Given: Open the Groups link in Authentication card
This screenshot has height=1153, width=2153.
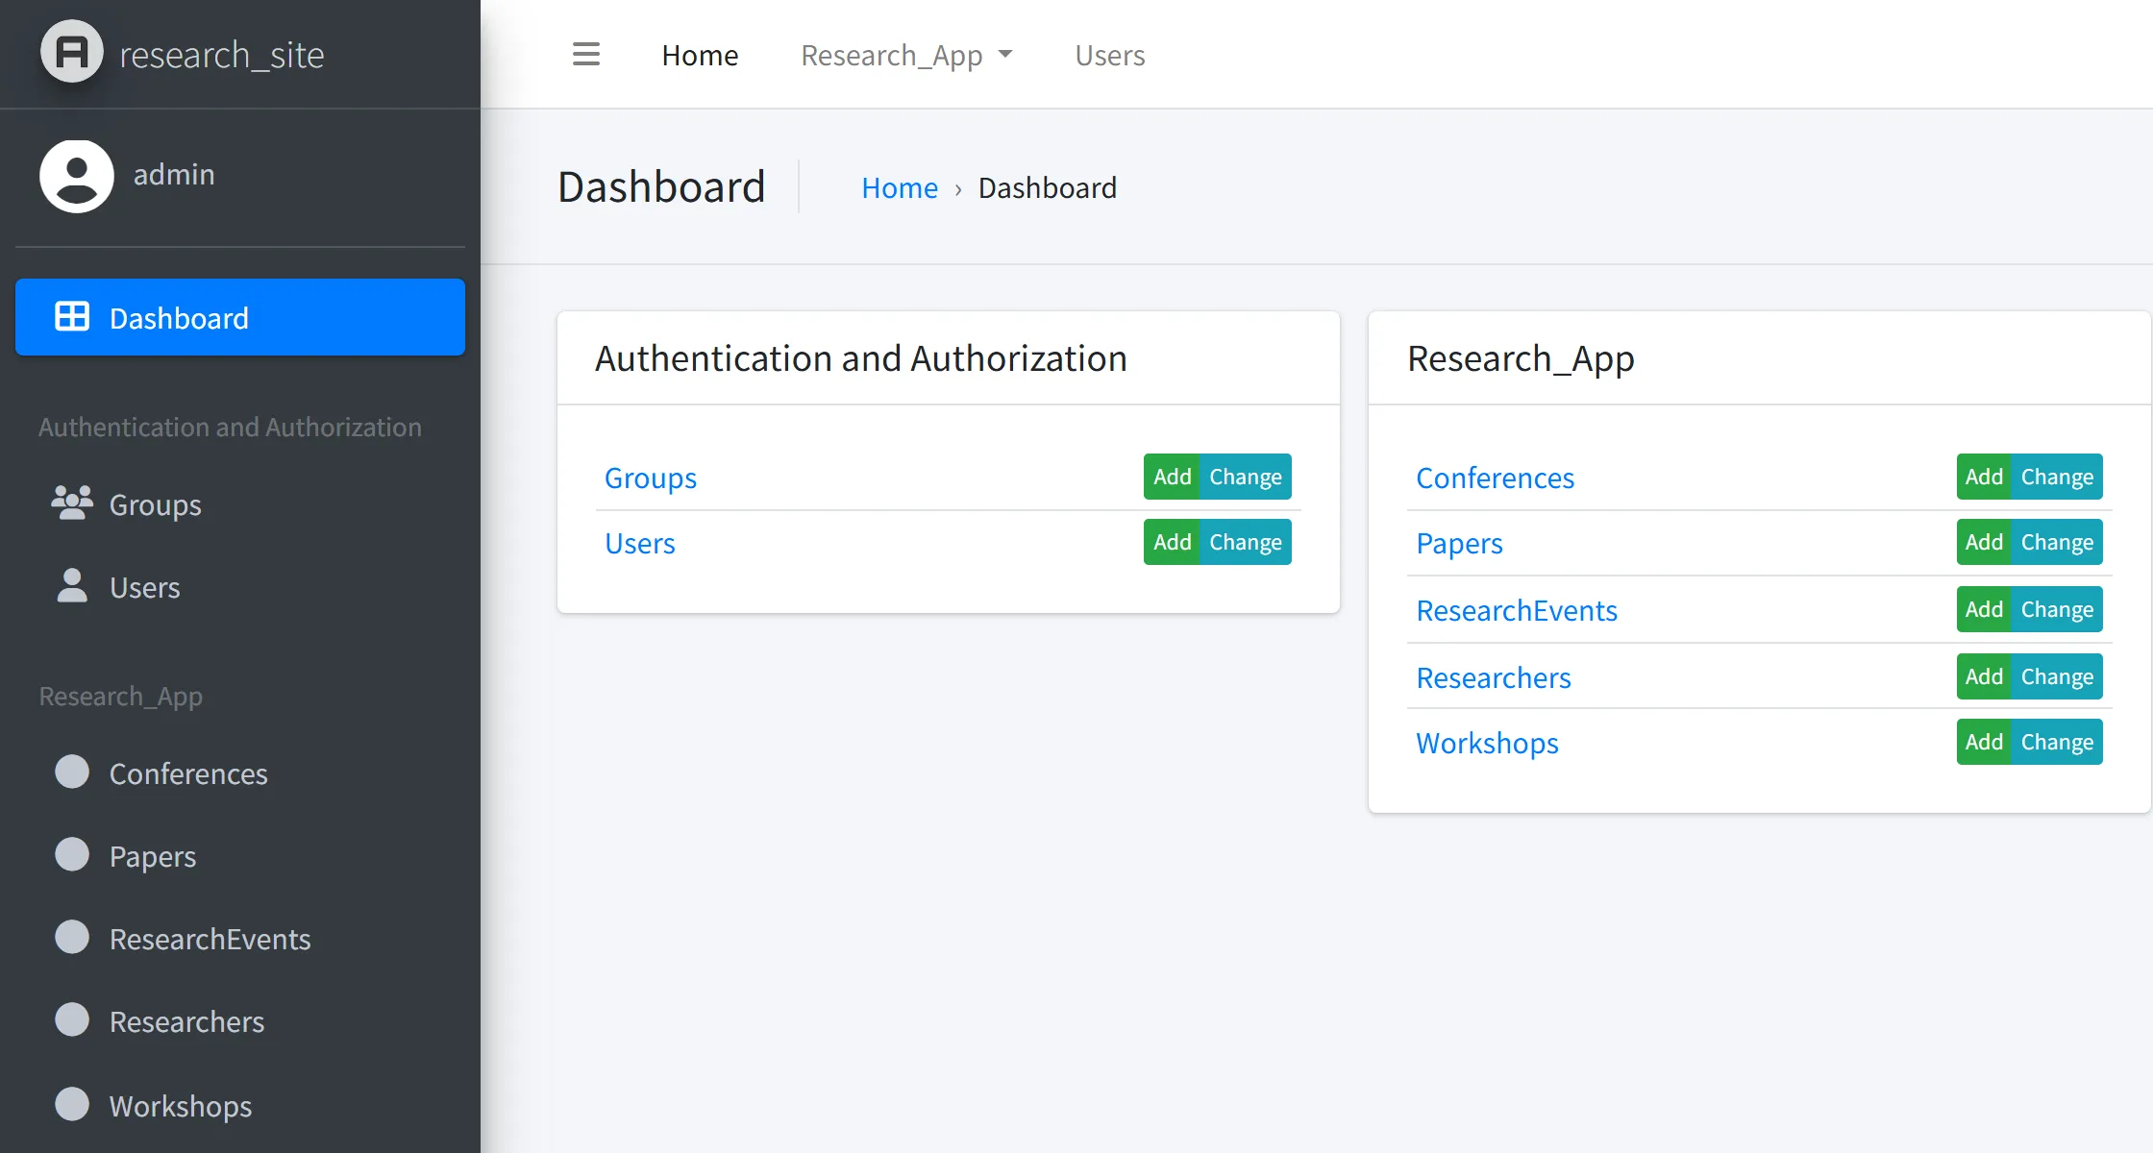Looking at the screenshot, I should tap(651, 478).
